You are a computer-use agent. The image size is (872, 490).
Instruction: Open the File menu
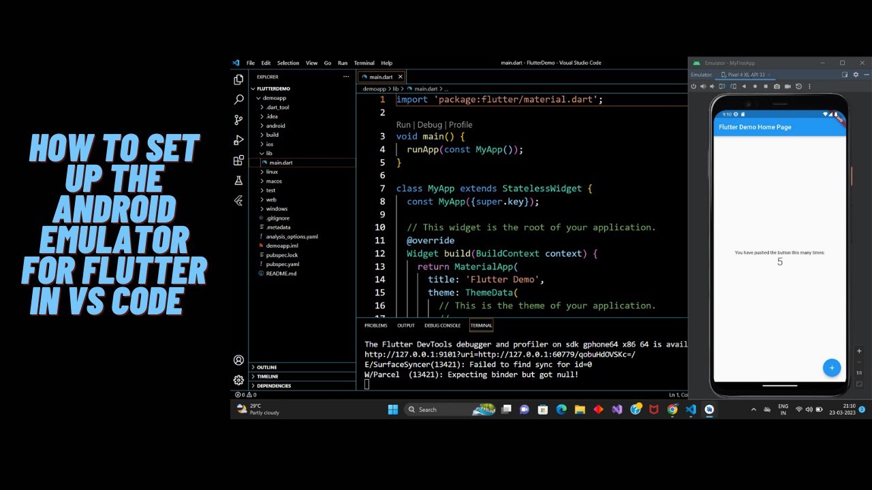(251, 63)
